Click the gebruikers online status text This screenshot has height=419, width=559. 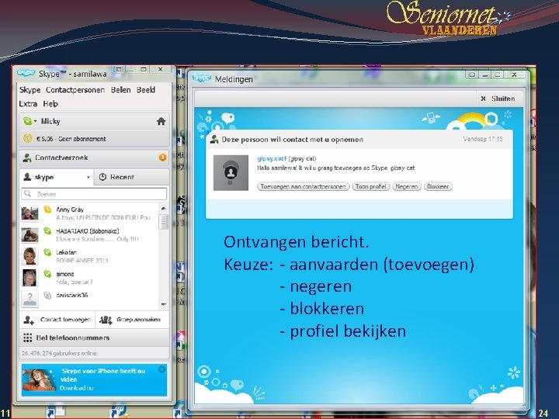point(59,353)
